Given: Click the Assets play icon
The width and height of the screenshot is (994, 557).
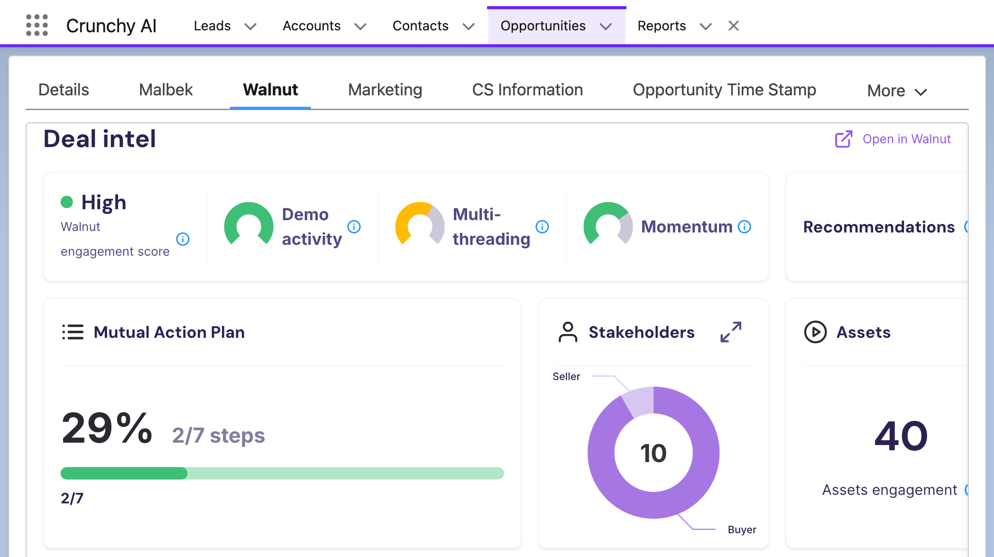Looking at the screenshot, I should (815, 332).
